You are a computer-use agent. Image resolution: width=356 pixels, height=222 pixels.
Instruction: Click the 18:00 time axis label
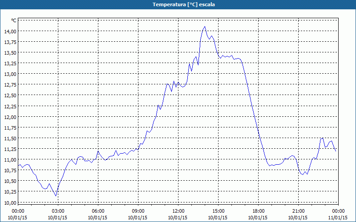coord(258,211)
